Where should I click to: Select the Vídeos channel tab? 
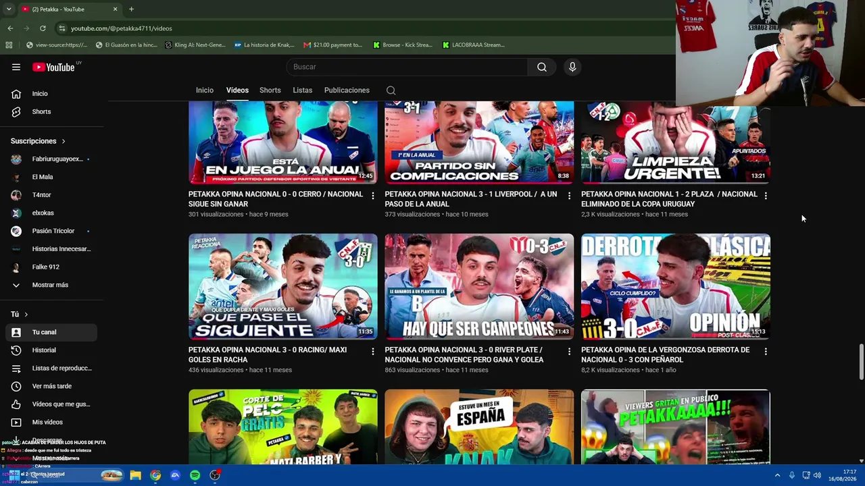(x=237, y=90)
